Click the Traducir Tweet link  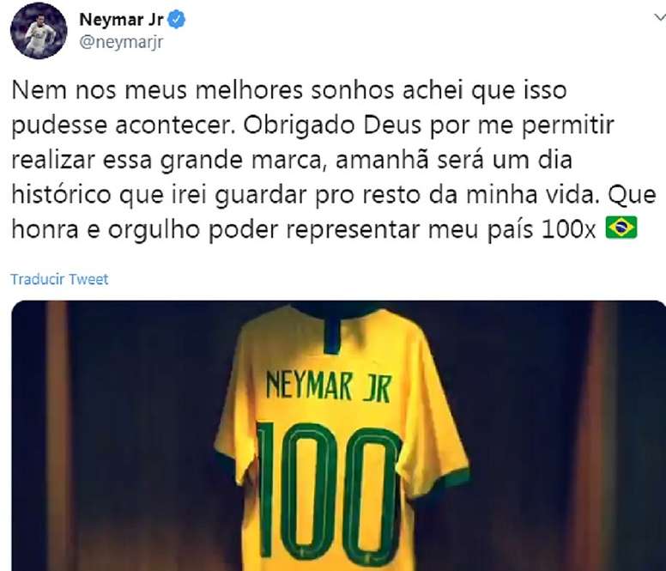(x=59, y=279)
